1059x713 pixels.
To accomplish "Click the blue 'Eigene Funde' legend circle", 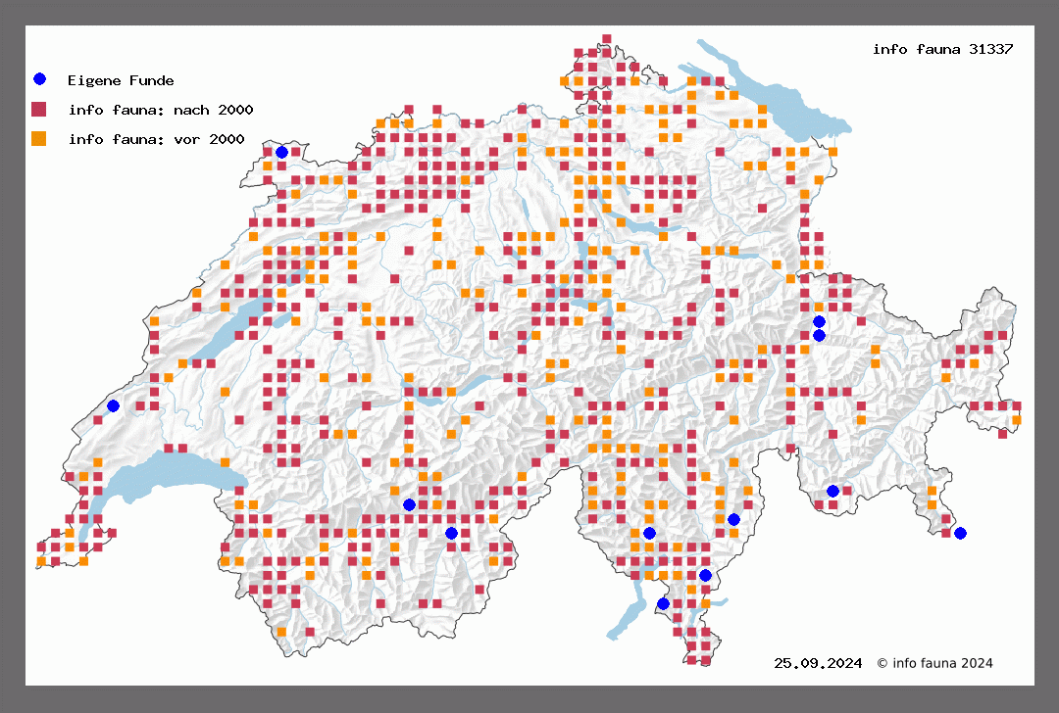I will tap(39, 79).
